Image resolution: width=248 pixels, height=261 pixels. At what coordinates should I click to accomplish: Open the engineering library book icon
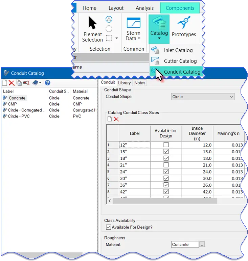pyautogui.click(x=35, y=83)
